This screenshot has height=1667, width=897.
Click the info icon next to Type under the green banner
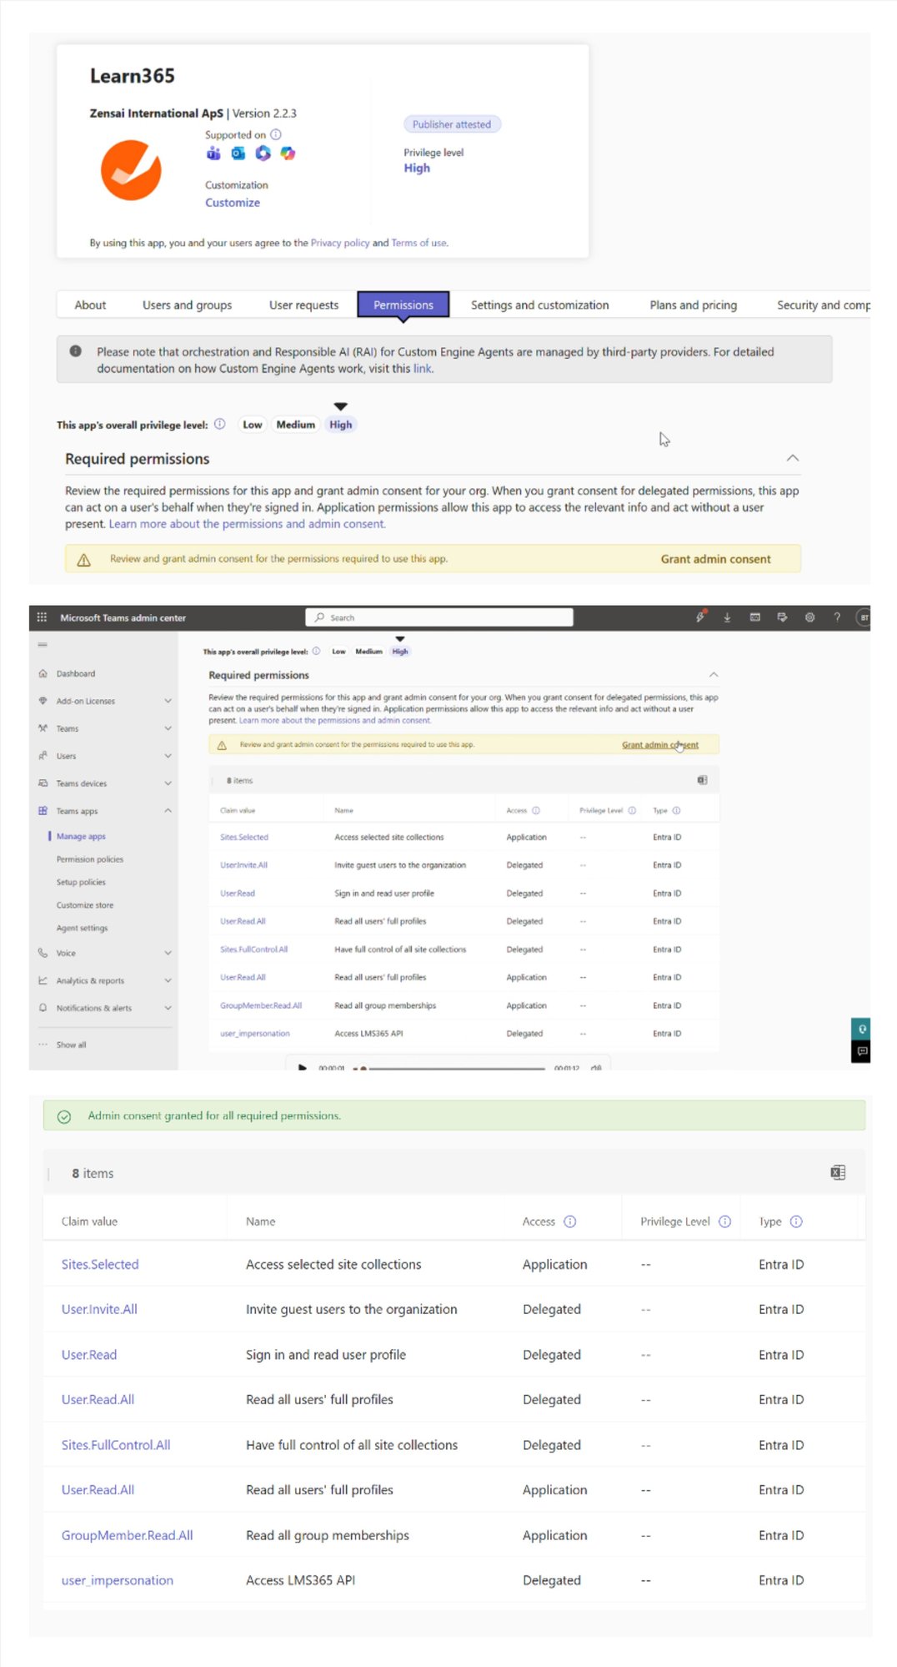pyautogui.click(x=796, y=1221)
